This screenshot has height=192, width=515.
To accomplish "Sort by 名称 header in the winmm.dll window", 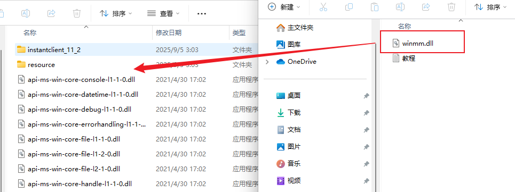I will coord(405,26).
